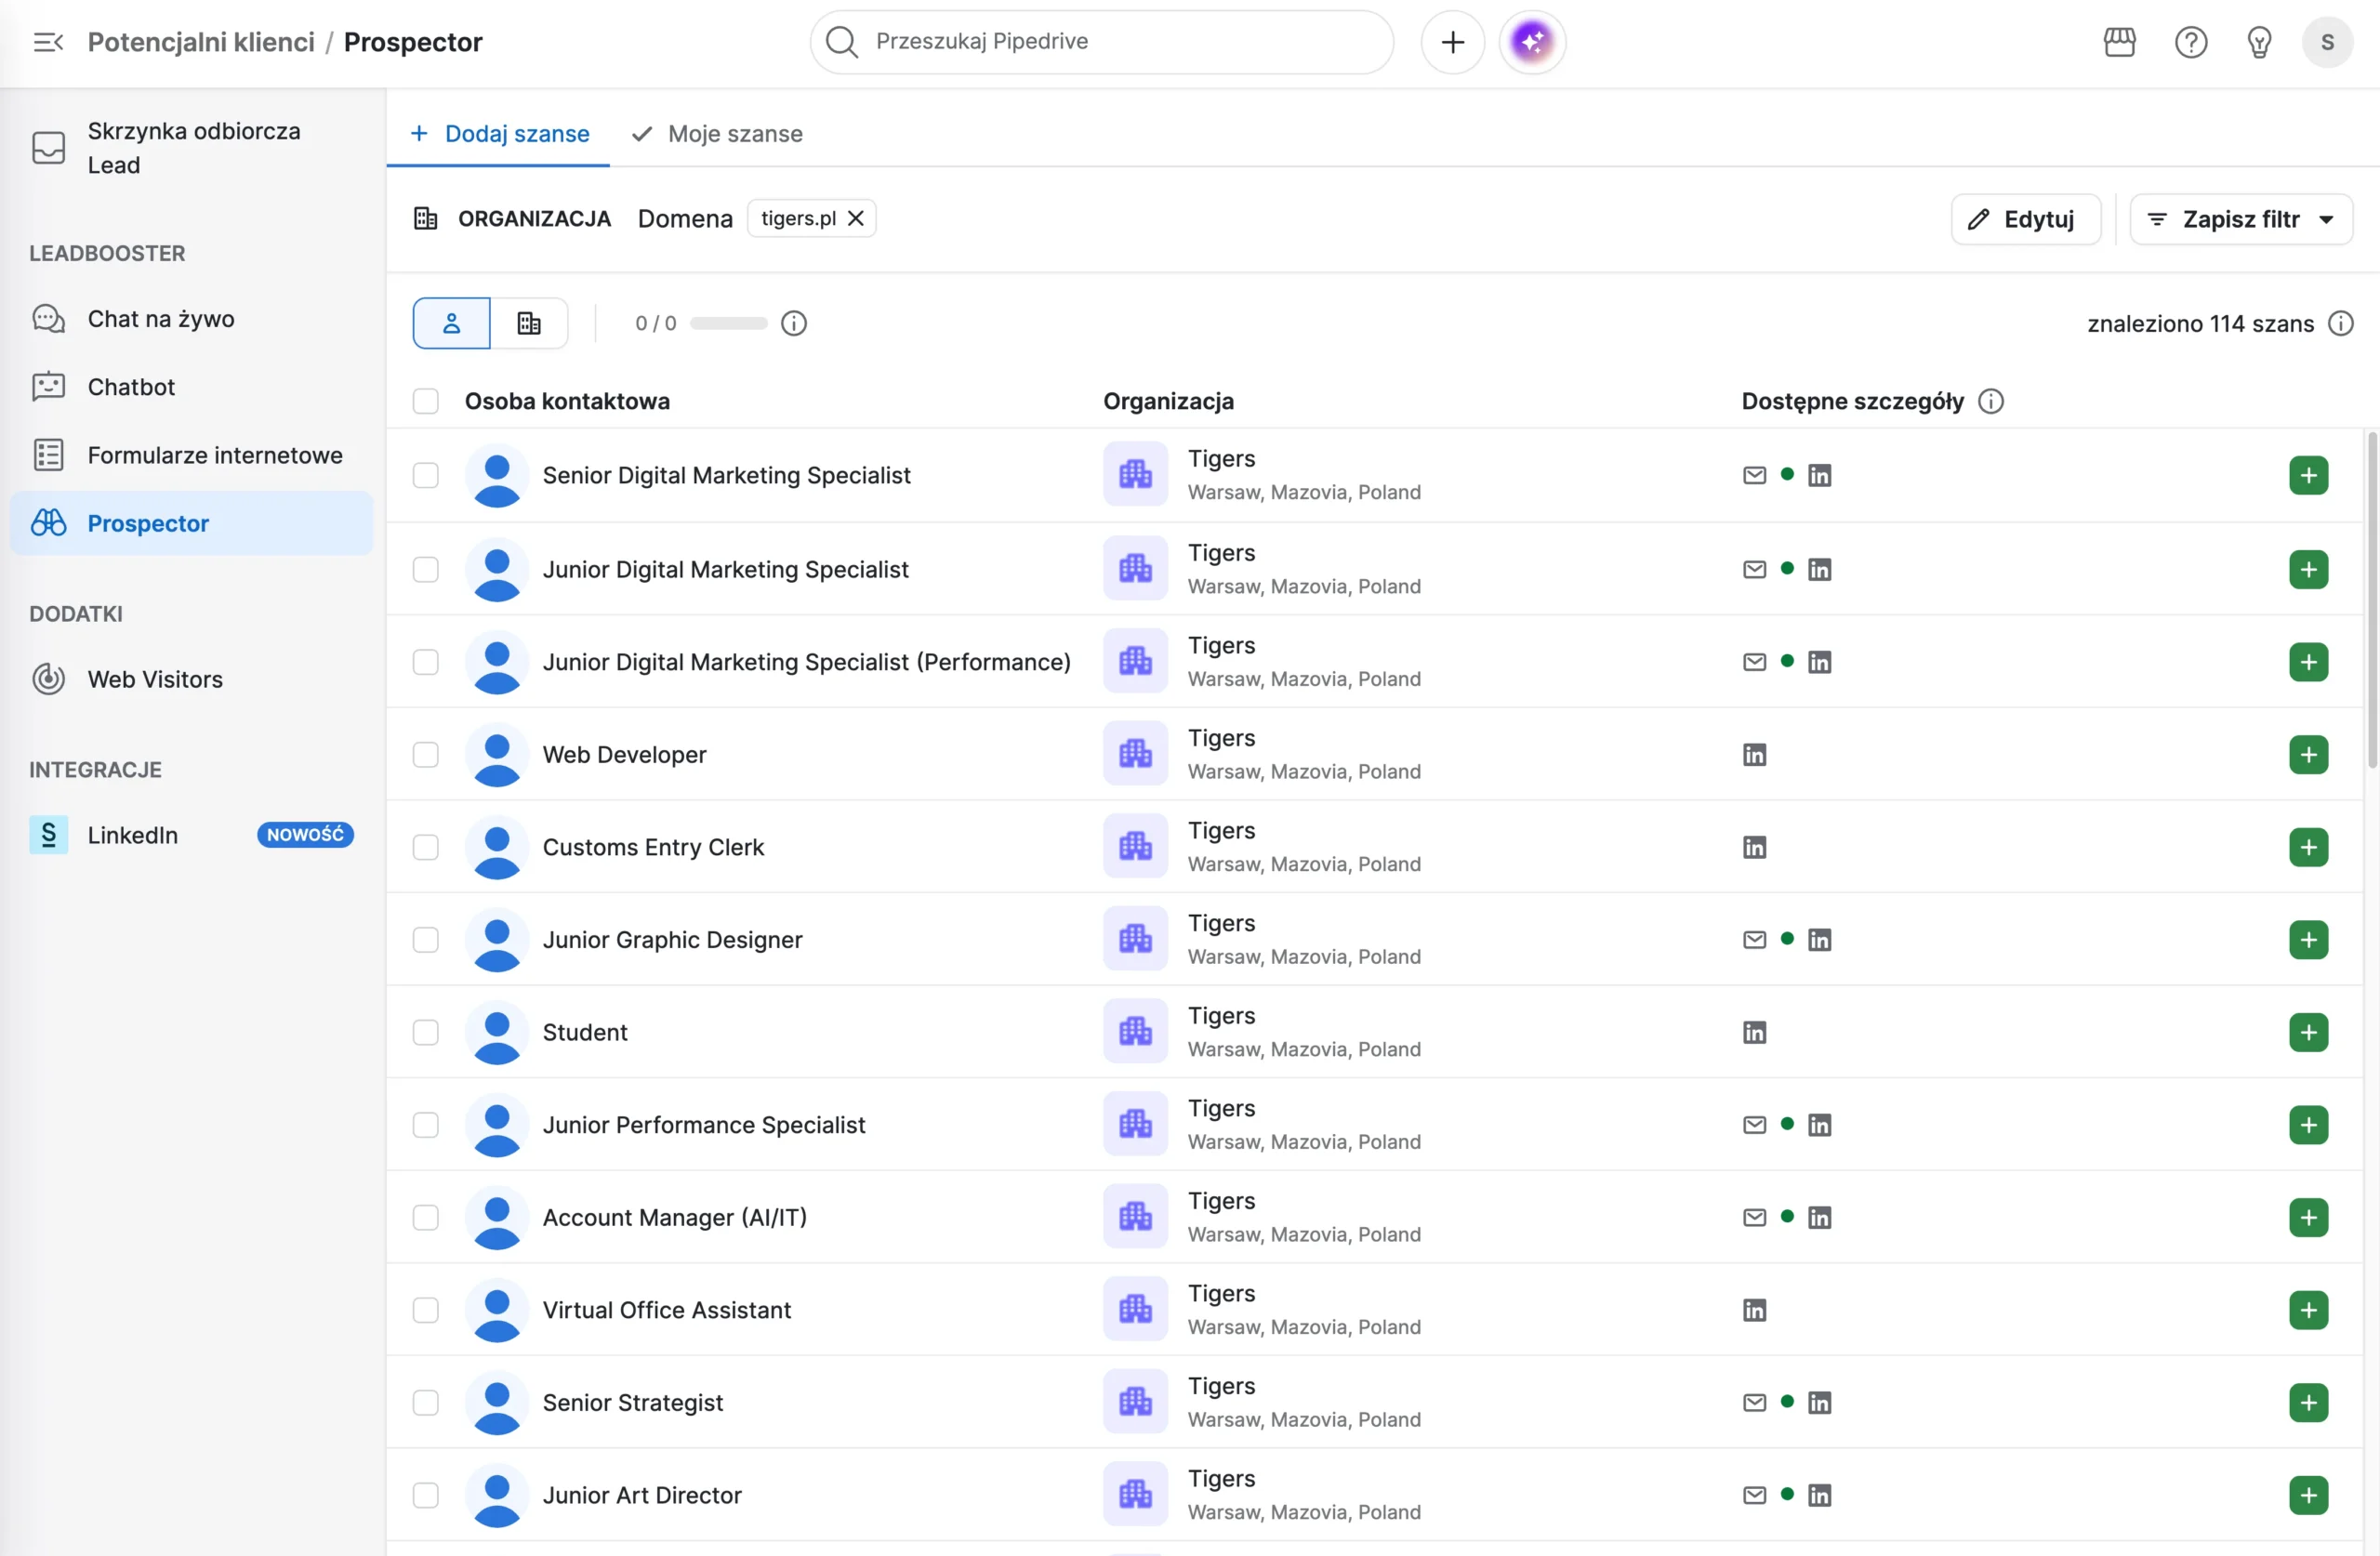The height and width of the screenshot is (1556, 2380).
Task: Click the ORGANIZACJA filter label
Action: [534, 218]
